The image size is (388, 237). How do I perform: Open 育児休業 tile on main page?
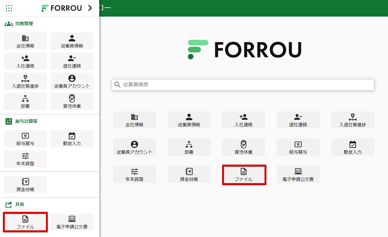pyautogui.click(x=243, y=147)
